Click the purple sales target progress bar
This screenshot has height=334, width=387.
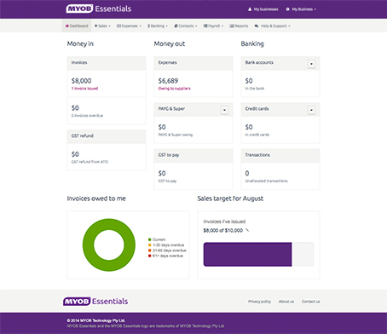(248, 254)
